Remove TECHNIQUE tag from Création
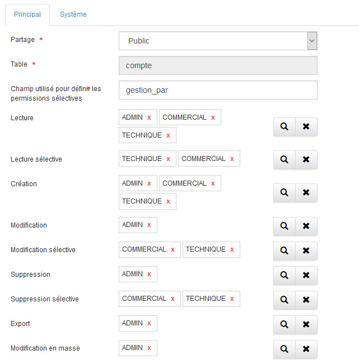 click(x=169, y=201)
